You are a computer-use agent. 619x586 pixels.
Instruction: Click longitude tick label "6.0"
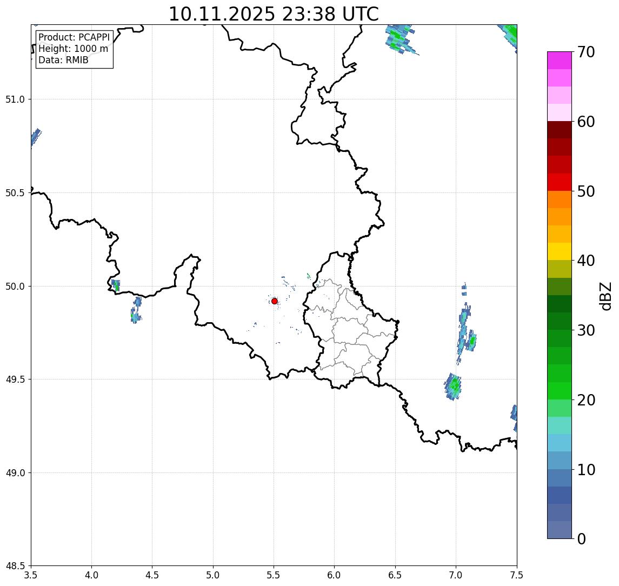click(335, 575)
